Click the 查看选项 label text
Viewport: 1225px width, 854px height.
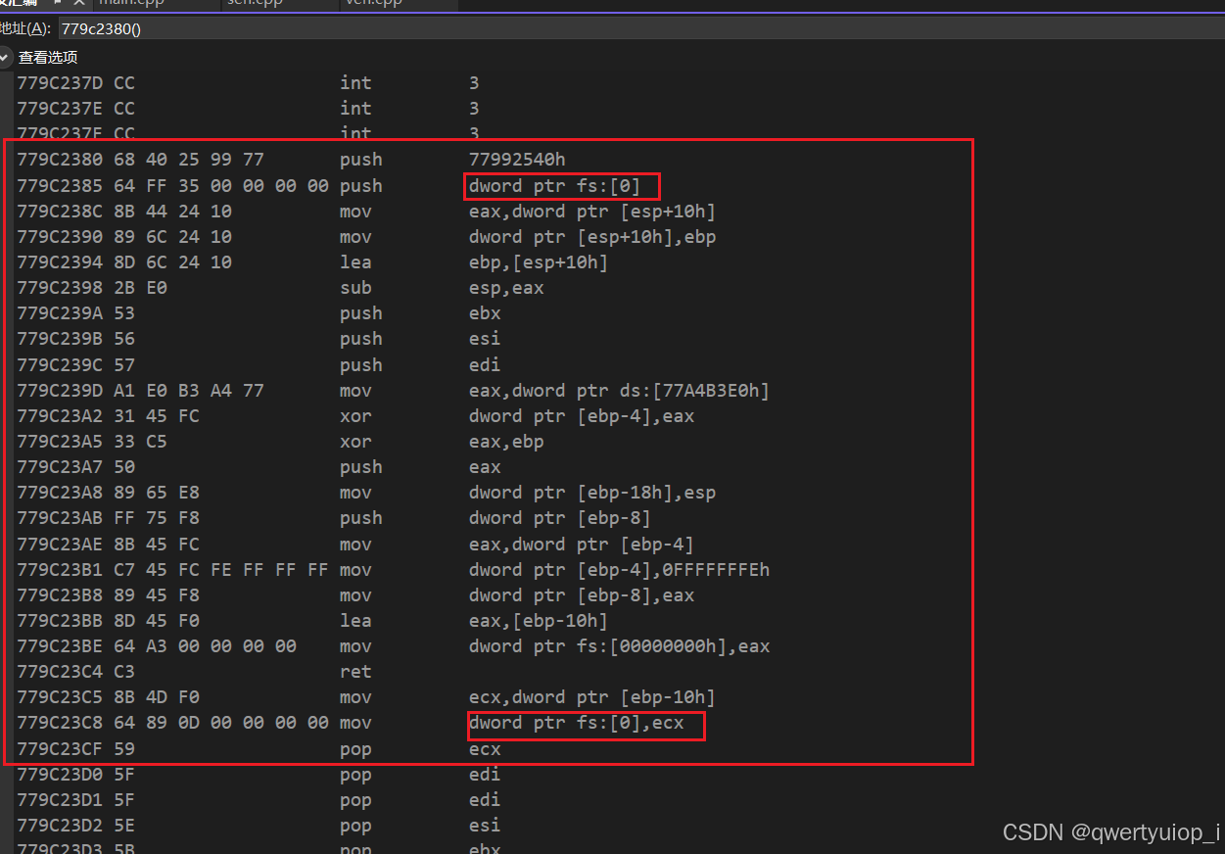point(48,57)
